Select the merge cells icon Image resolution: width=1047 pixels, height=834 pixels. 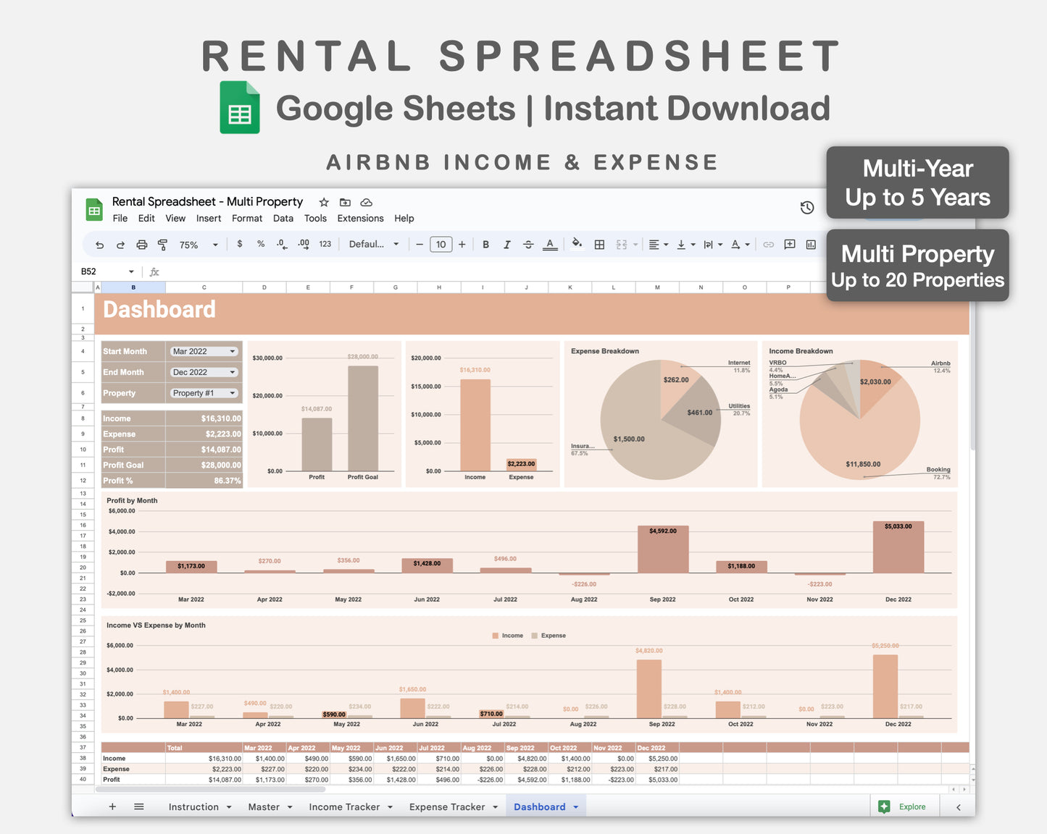coord(620,245)
